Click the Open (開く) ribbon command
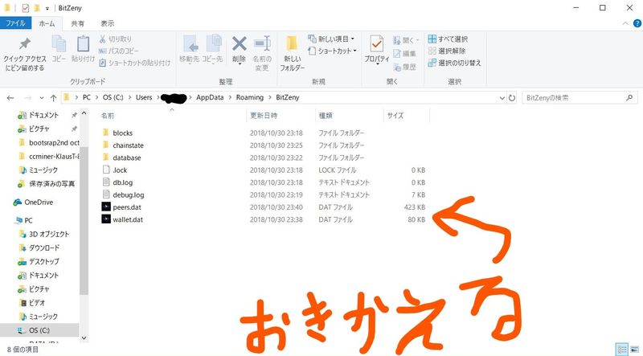The image size is (643, 356). pos(406,40)
